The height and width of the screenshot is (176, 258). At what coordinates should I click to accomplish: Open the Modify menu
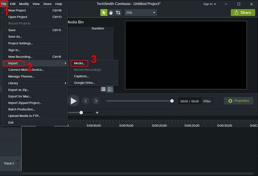[24, 4]
